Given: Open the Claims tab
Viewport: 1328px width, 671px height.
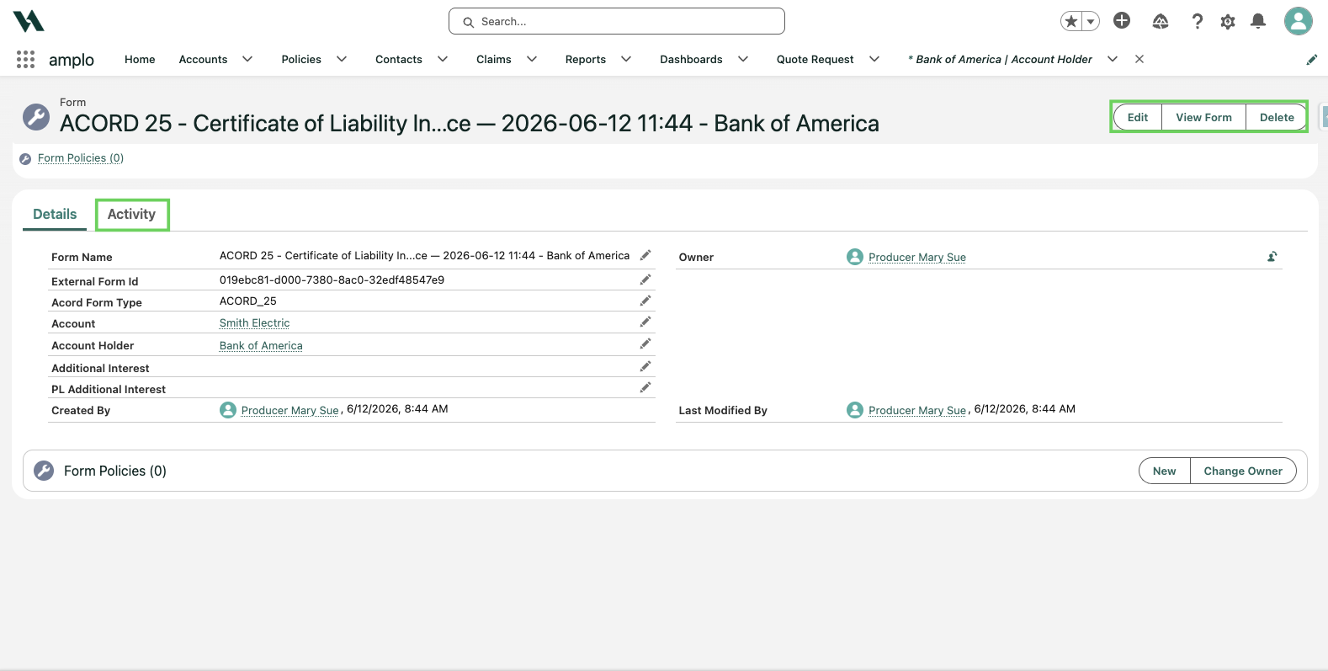Looking at the screenshot, I should click(x=494, y=59).
